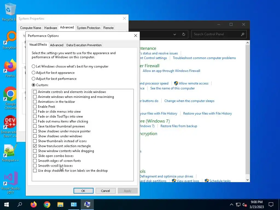
Task: Enable Use drop shadows for icon labels
Action: (x=35, y=171)
